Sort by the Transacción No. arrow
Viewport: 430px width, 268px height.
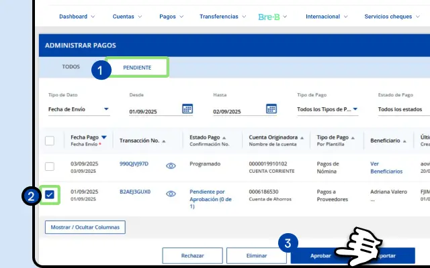(x=164, y=141)
